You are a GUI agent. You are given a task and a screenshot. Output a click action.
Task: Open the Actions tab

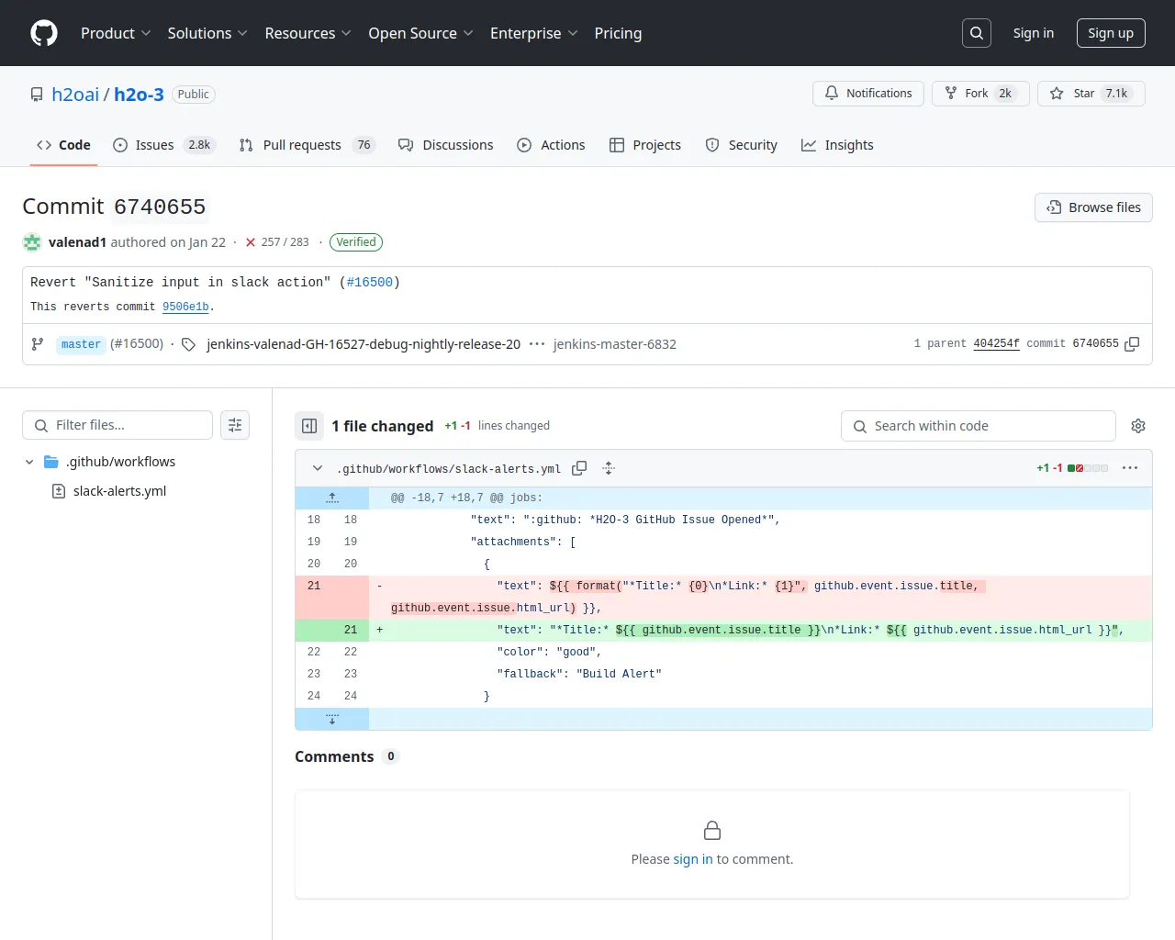(x=551, y=145)
